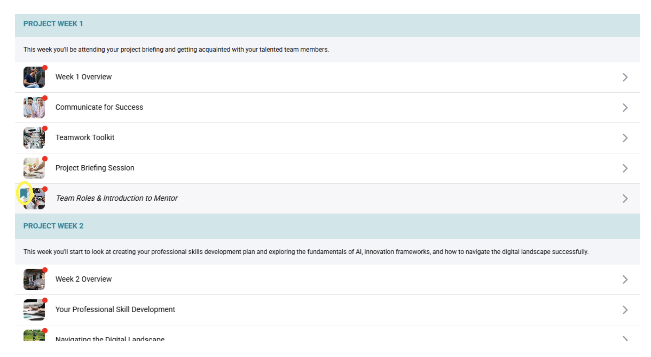Click Week 2 Overview thumbnail image
Screen dimensions: 651x357
click(34, 279)
